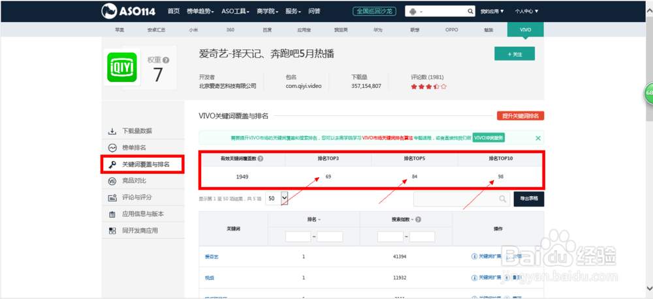
Task: Click the ASO114 rhino logo
Action: pos(128,11)
